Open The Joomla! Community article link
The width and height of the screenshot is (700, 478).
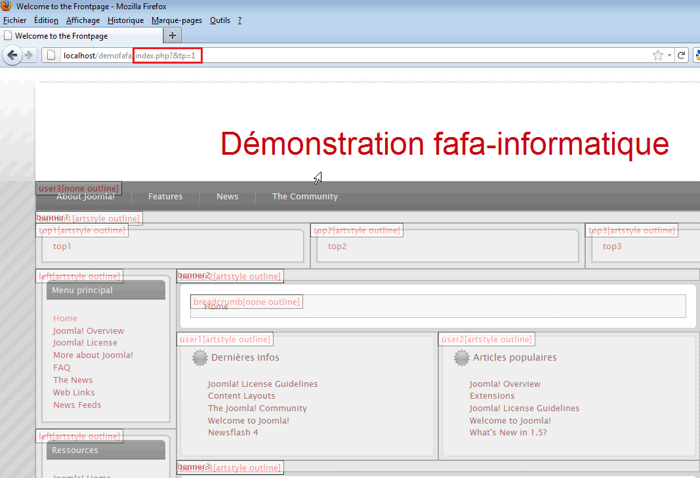257,408
